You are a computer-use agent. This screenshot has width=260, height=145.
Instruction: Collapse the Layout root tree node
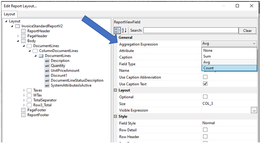[6, 21]
